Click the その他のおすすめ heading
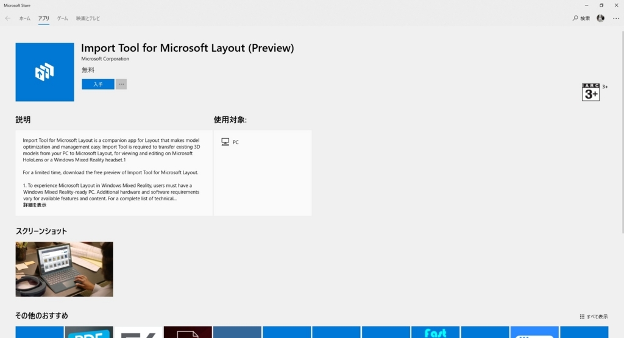Screen dimensions: 624x338 click(42, 315)
